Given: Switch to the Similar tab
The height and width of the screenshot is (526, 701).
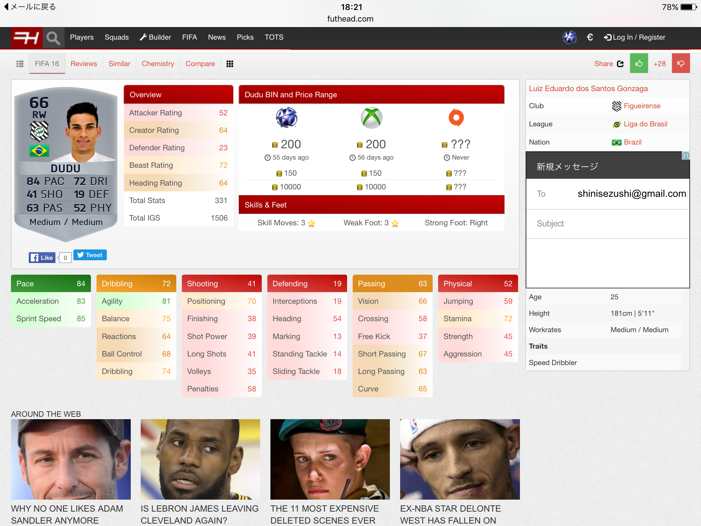Looking at the screenshot, I should coord(119,64).
